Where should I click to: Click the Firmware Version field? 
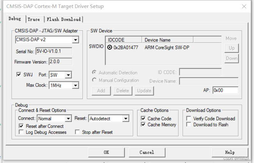(x=60, y=62)
